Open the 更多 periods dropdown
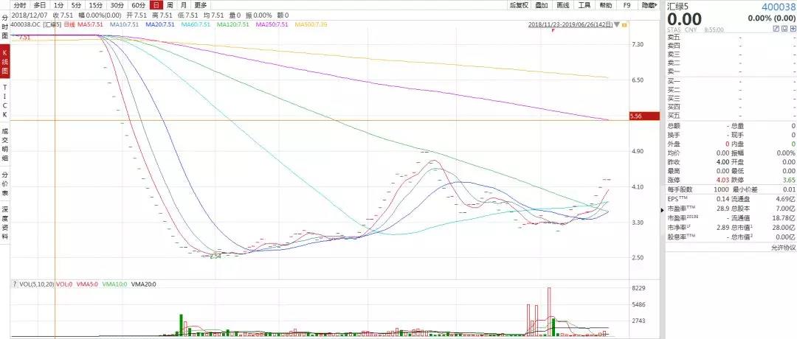 click(201, 4)
